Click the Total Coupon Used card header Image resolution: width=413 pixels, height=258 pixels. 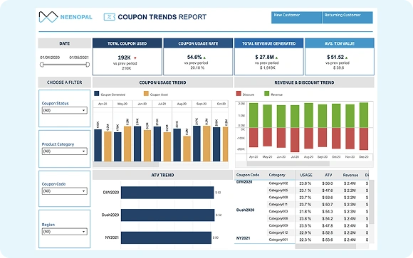[x=127, y=43]
